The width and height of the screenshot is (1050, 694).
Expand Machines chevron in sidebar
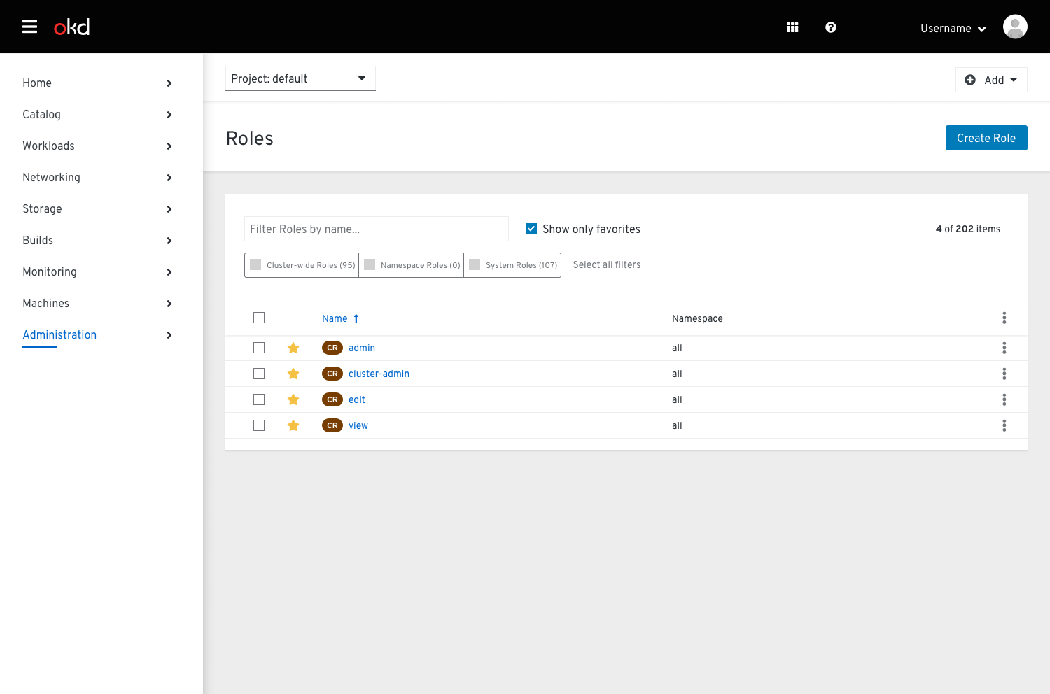169,304
